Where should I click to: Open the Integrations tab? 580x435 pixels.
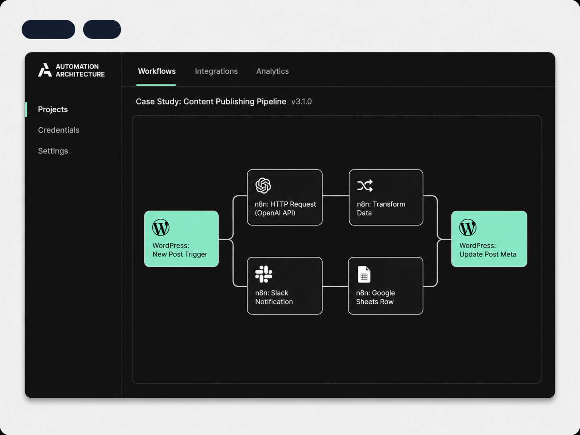[x=216, y=71]
